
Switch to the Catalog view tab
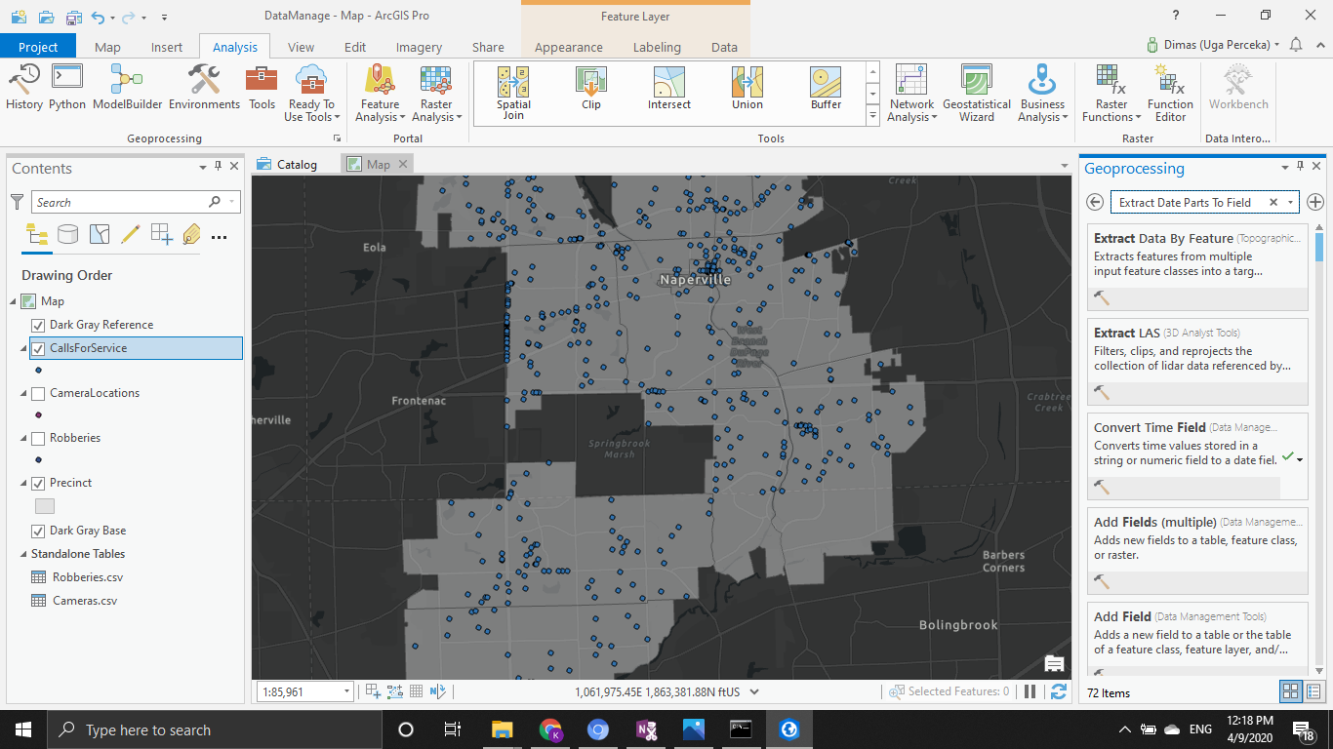point(297,164)
